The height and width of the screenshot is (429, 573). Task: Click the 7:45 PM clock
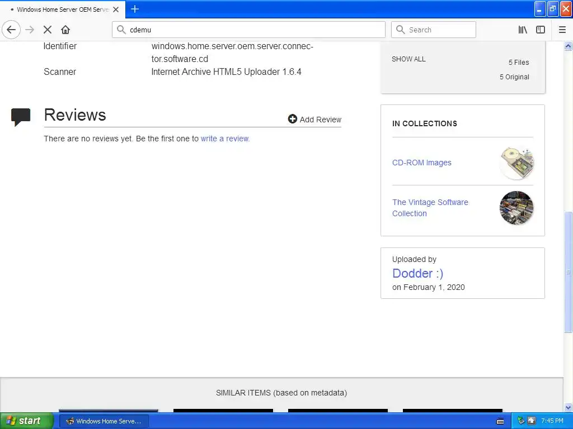[552, 421]
